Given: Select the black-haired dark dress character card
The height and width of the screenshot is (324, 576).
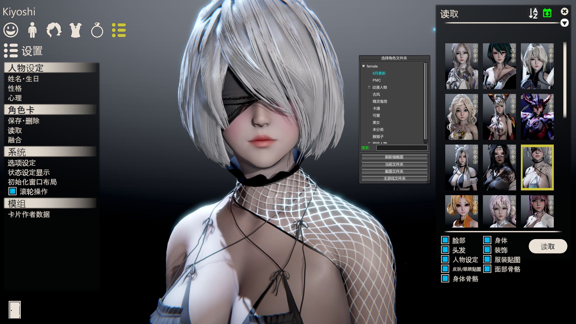Looking at the screenshot, I should pos(499,168).
